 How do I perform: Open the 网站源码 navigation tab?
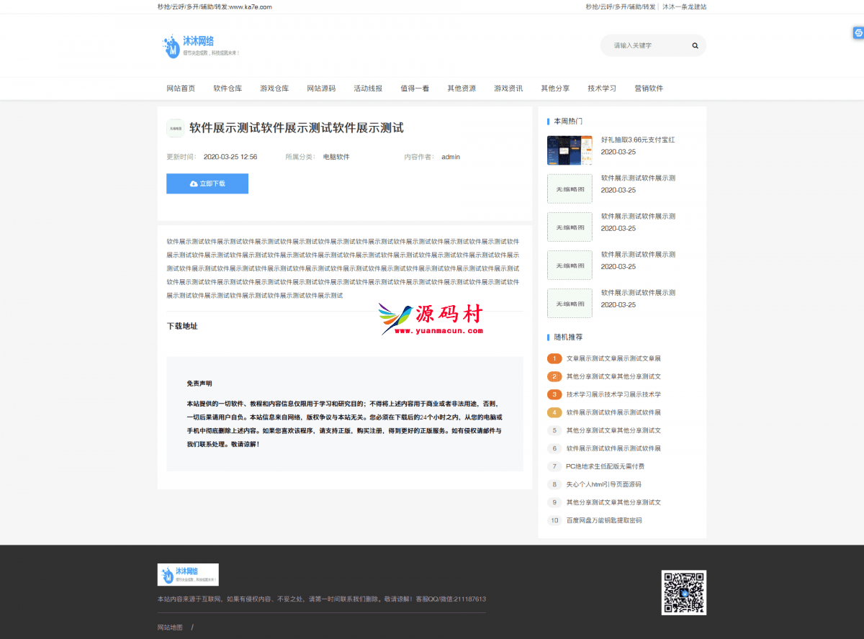(x=321, y=89)
